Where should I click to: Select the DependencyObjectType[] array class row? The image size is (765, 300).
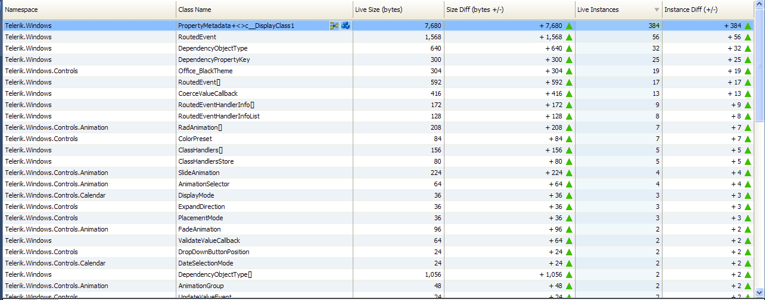378,275
